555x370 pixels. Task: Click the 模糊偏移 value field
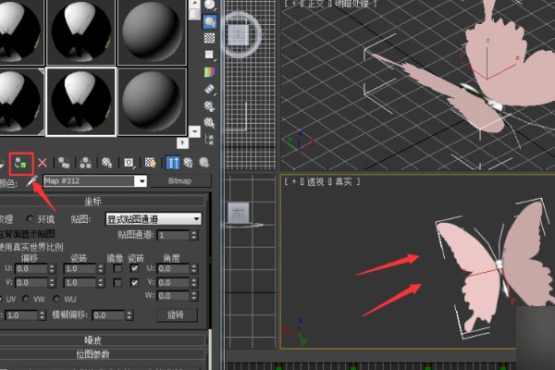coord(109,315)
